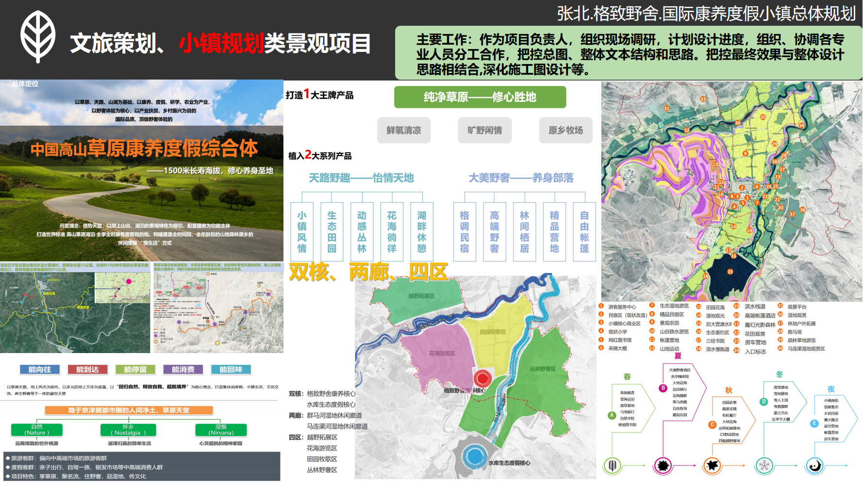Click the gray 旷野闲情 box
The height and width of the screenshot is (485, 863).
[484, 130]
